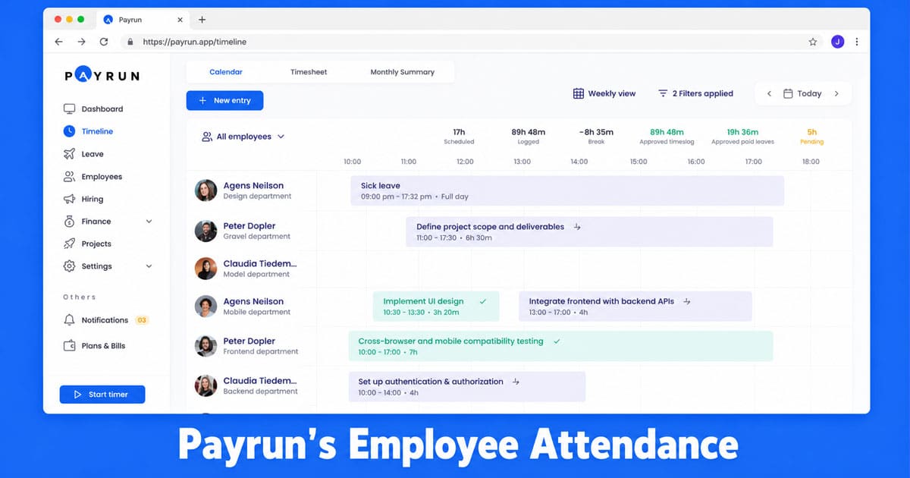
Task: Click the Settings gear icon
Action: pos(69,266)
